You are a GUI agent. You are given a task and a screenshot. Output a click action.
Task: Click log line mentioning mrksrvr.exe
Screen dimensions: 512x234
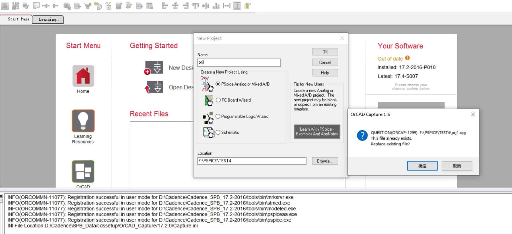click(150, 197)
